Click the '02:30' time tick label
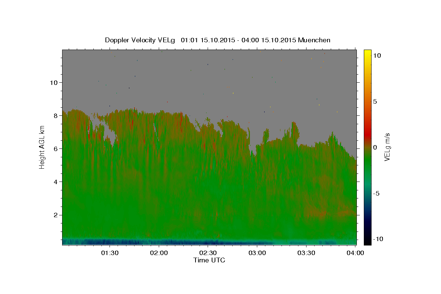Screen dimensions: 441x294 [208, 253]
